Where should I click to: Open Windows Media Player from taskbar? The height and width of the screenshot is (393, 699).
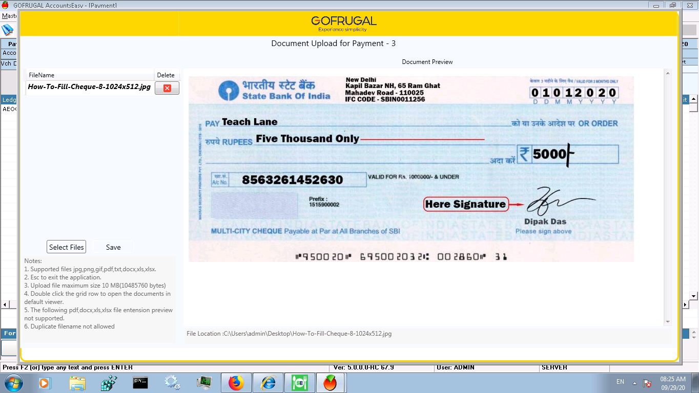(x=45, y=383)
